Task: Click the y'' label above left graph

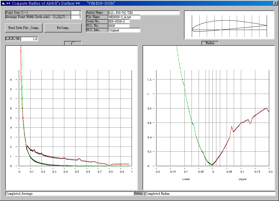Action: click(72, 43)
